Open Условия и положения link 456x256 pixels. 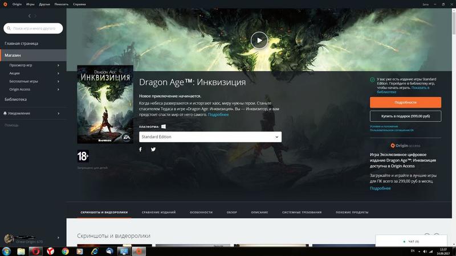tap(384, 126)
